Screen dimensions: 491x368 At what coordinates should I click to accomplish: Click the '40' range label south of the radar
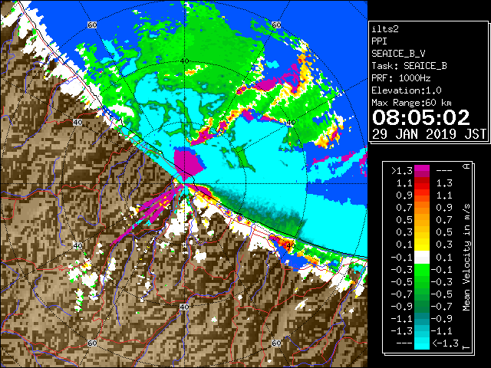184,307
